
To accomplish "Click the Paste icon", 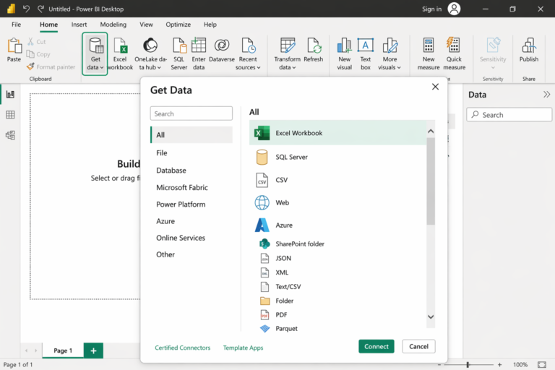I will (14, 51).
